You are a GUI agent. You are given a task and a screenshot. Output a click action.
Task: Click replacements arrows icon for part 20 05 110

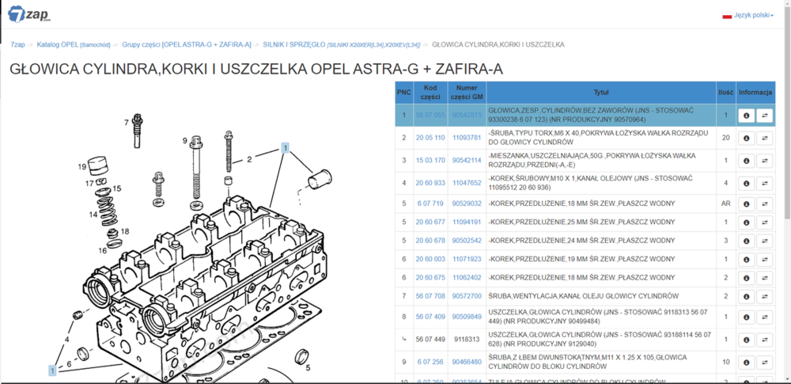(765, 138)
